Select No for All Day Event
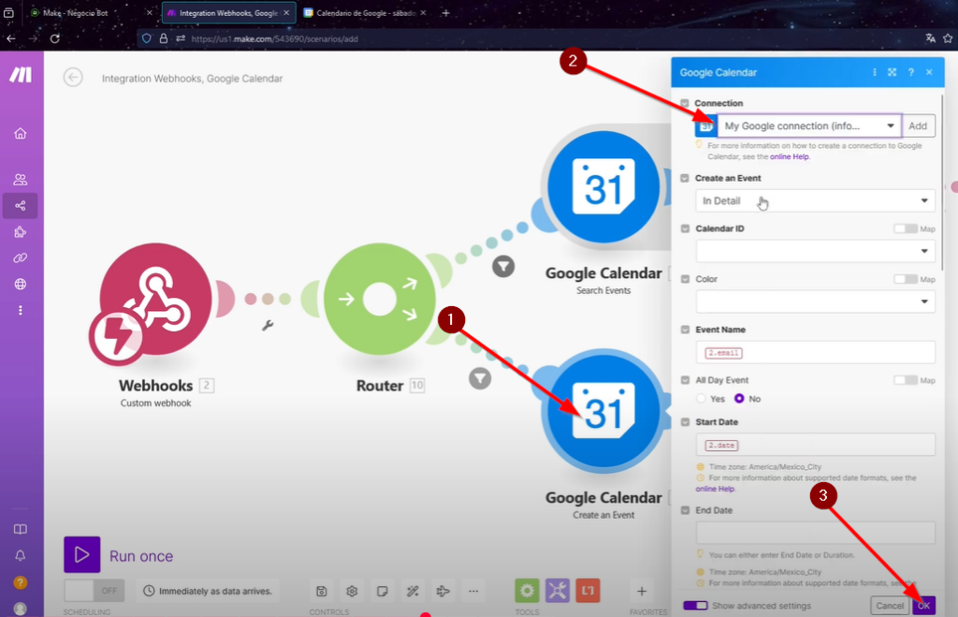The height and width of the screenshot is (617, 958). click(739, 399)
